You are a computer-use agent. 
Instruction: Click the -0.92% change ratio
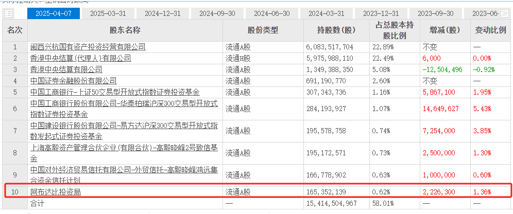tap(484, 69)
